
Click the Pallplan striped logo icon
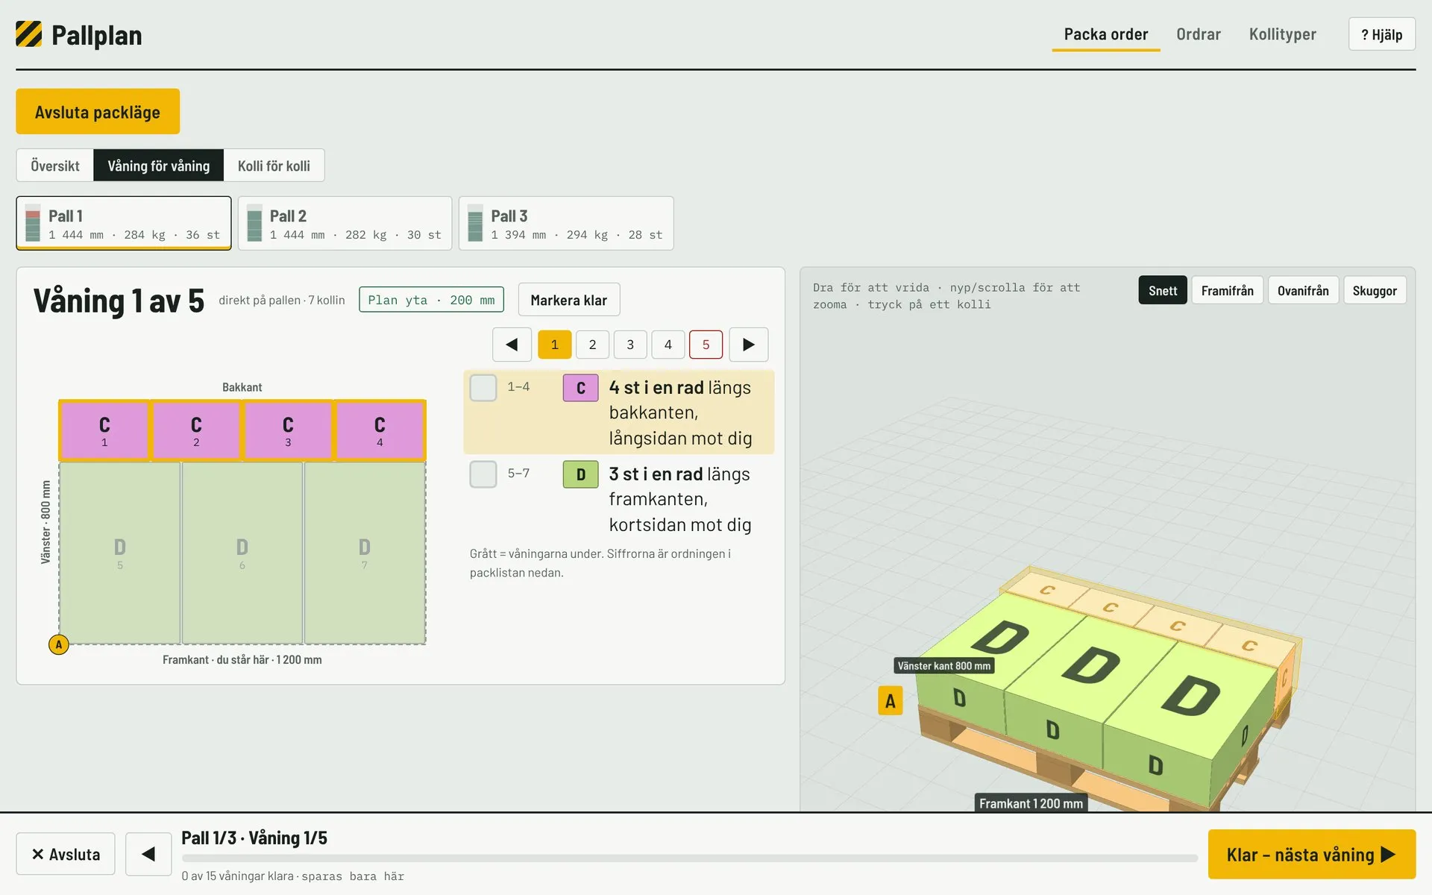tap(29, 34)
